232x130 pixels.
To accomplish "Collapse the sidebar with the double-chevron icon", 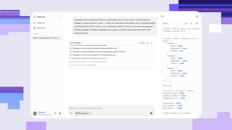I will [61, 17].
